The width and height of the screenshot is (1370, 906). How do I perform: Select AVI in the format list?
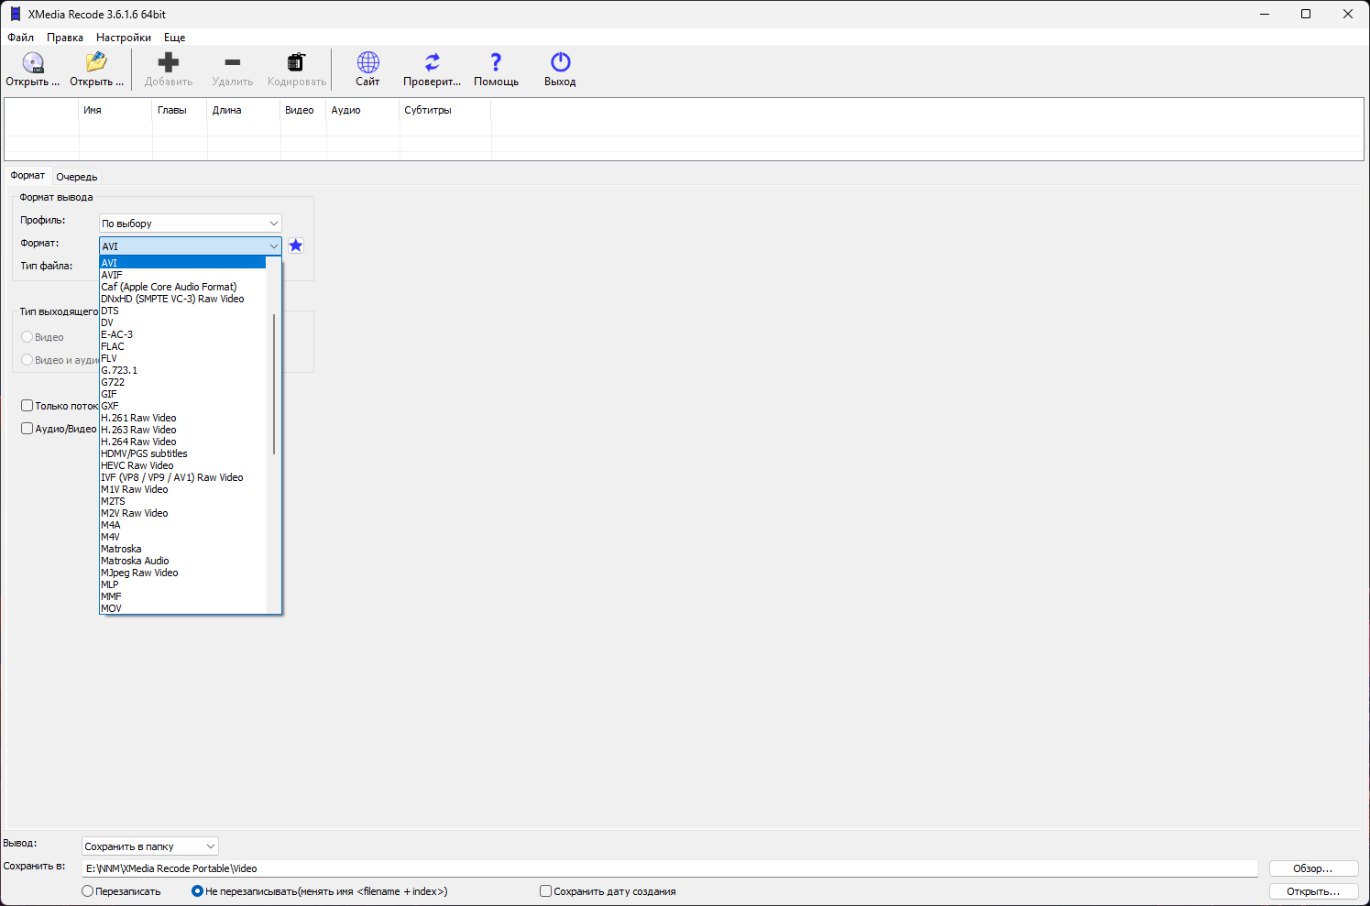tap(182, 263)
